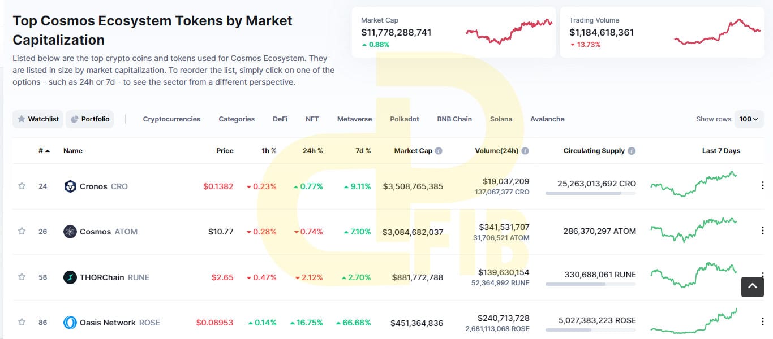Open the more options menu for Cosmos

tap(762, 231)
